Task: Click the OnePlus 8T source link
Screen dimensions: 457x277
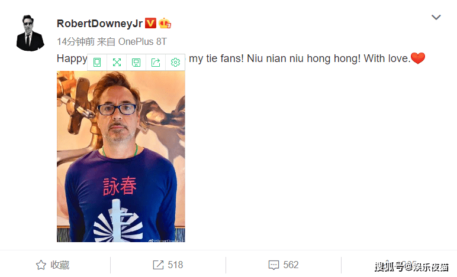Action: pos(143,41)
